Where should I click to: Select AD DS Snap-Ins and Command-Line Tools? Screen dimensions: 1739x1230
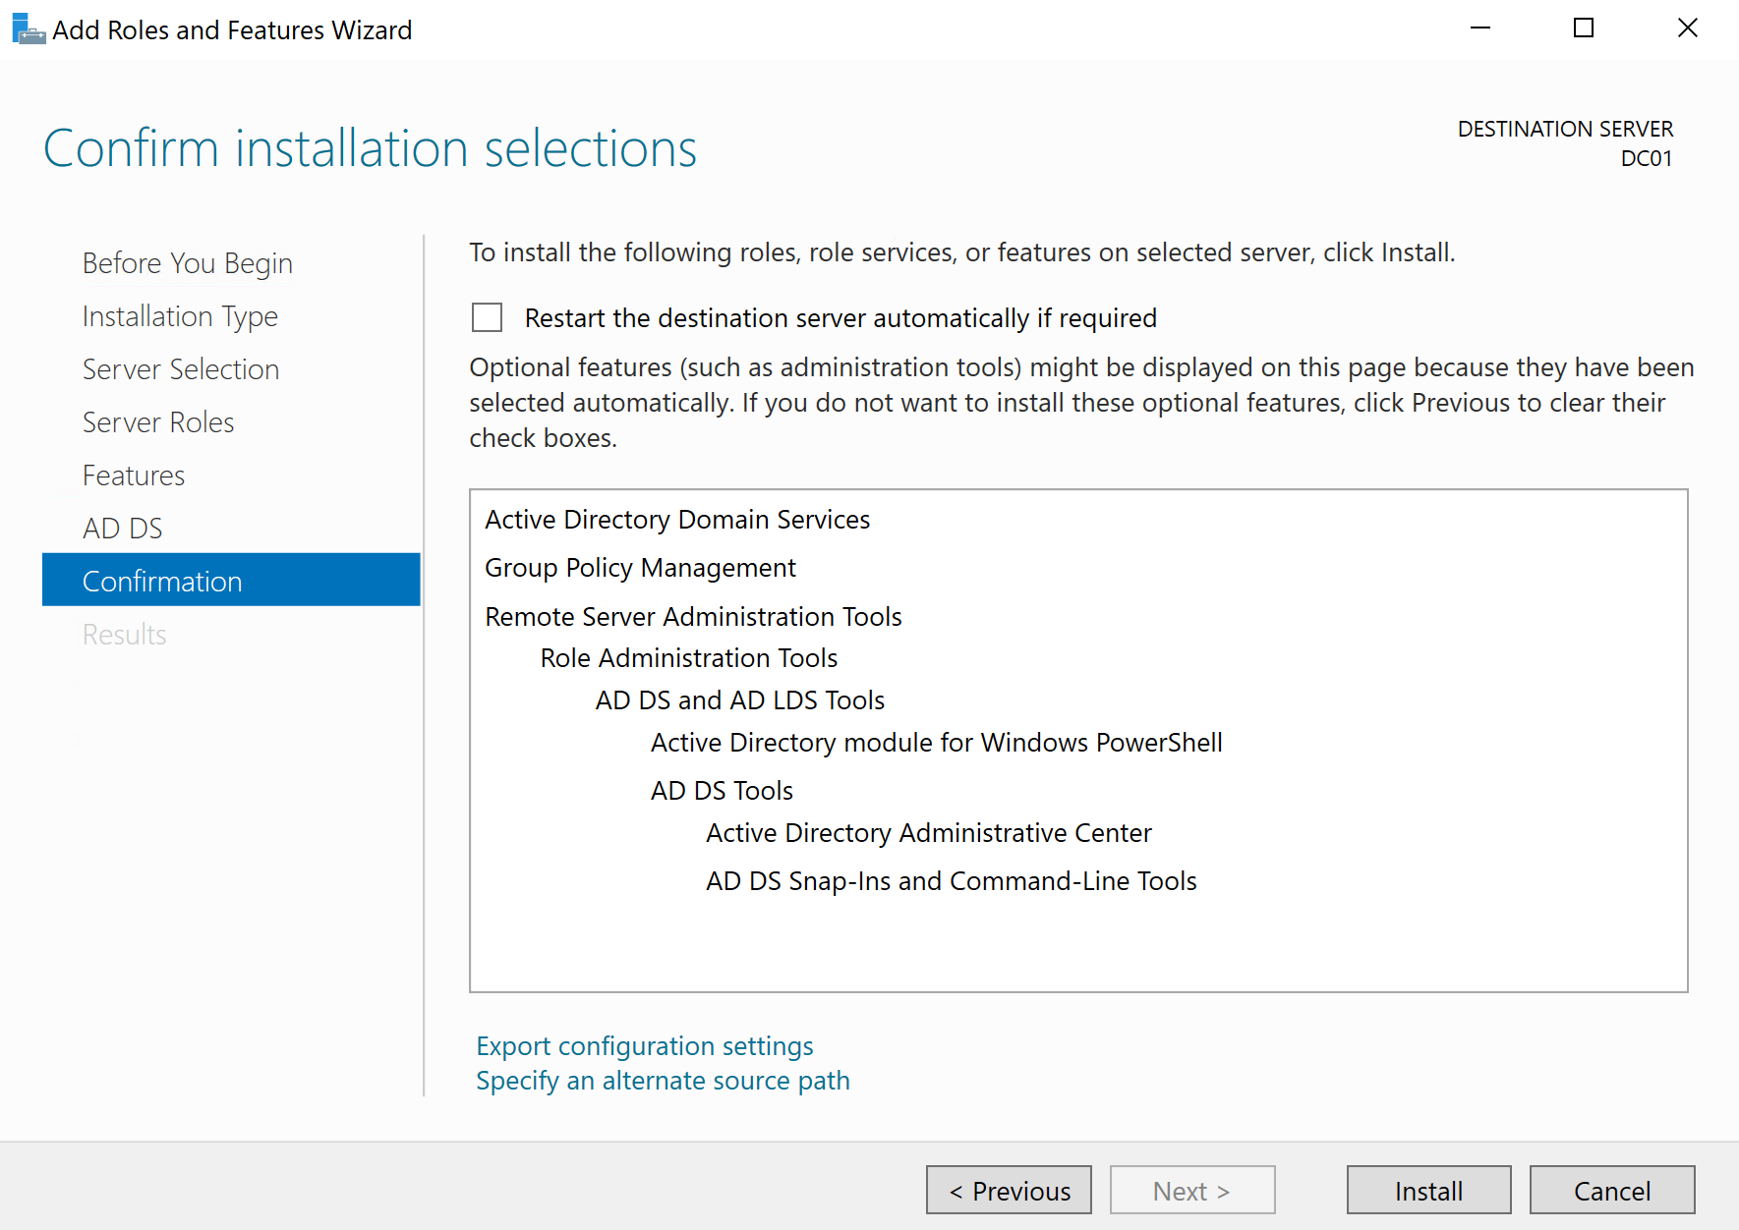pyautogui.click(x=951, y=880)
